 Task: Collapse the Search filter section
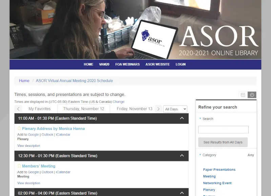[200, 119]
